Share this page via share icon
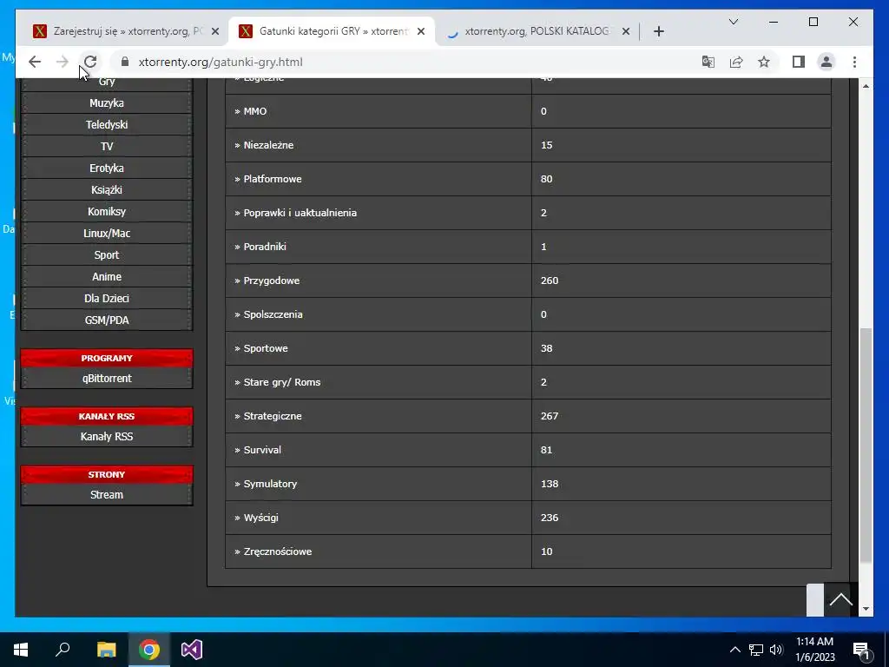Viewport: 889px width, 667px height. (x=736, y=62)
